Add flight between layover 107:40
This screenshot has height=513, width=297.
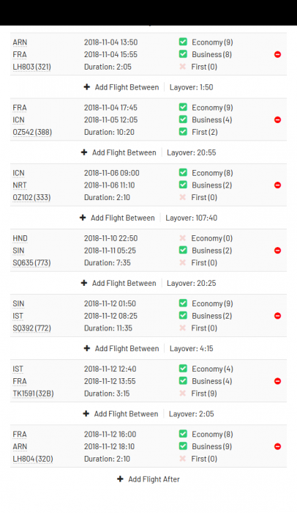coord(117,218)
